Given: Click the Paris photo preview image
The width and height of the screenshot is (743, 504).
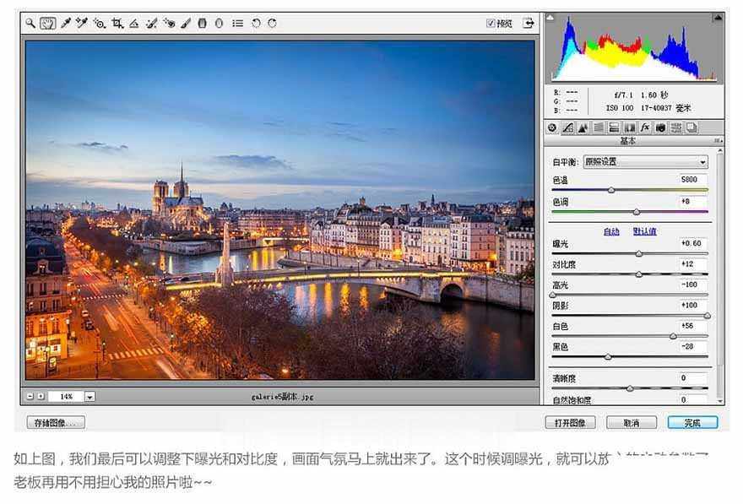Looking at the screenshot, I should (x=279, y=210).
